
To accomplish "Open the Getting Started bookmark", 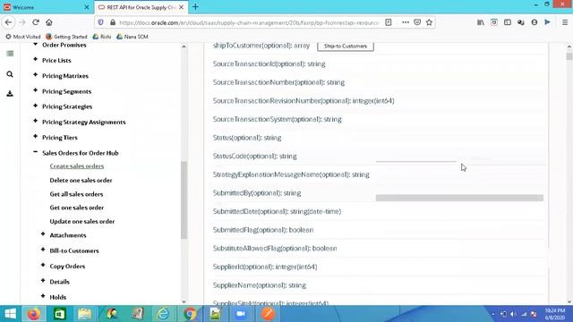I will [x=66, y=37].
